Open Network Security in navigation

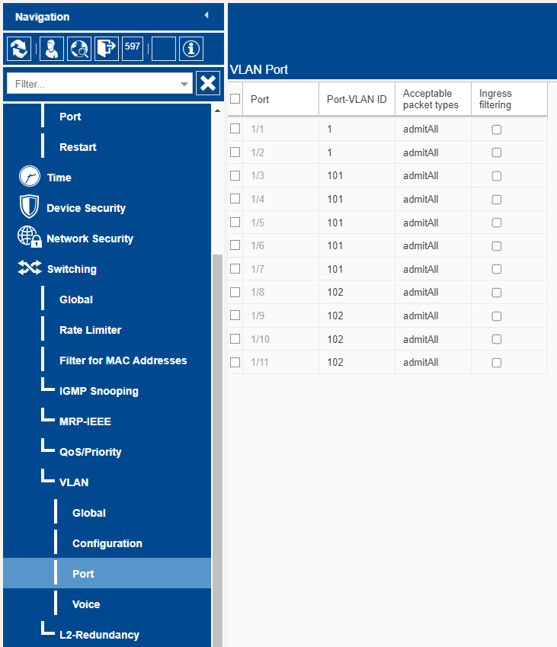click(90, 239)
